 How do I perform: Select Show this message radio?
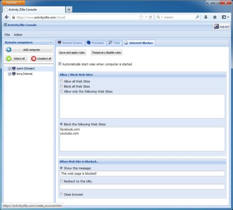pos(61,168)
